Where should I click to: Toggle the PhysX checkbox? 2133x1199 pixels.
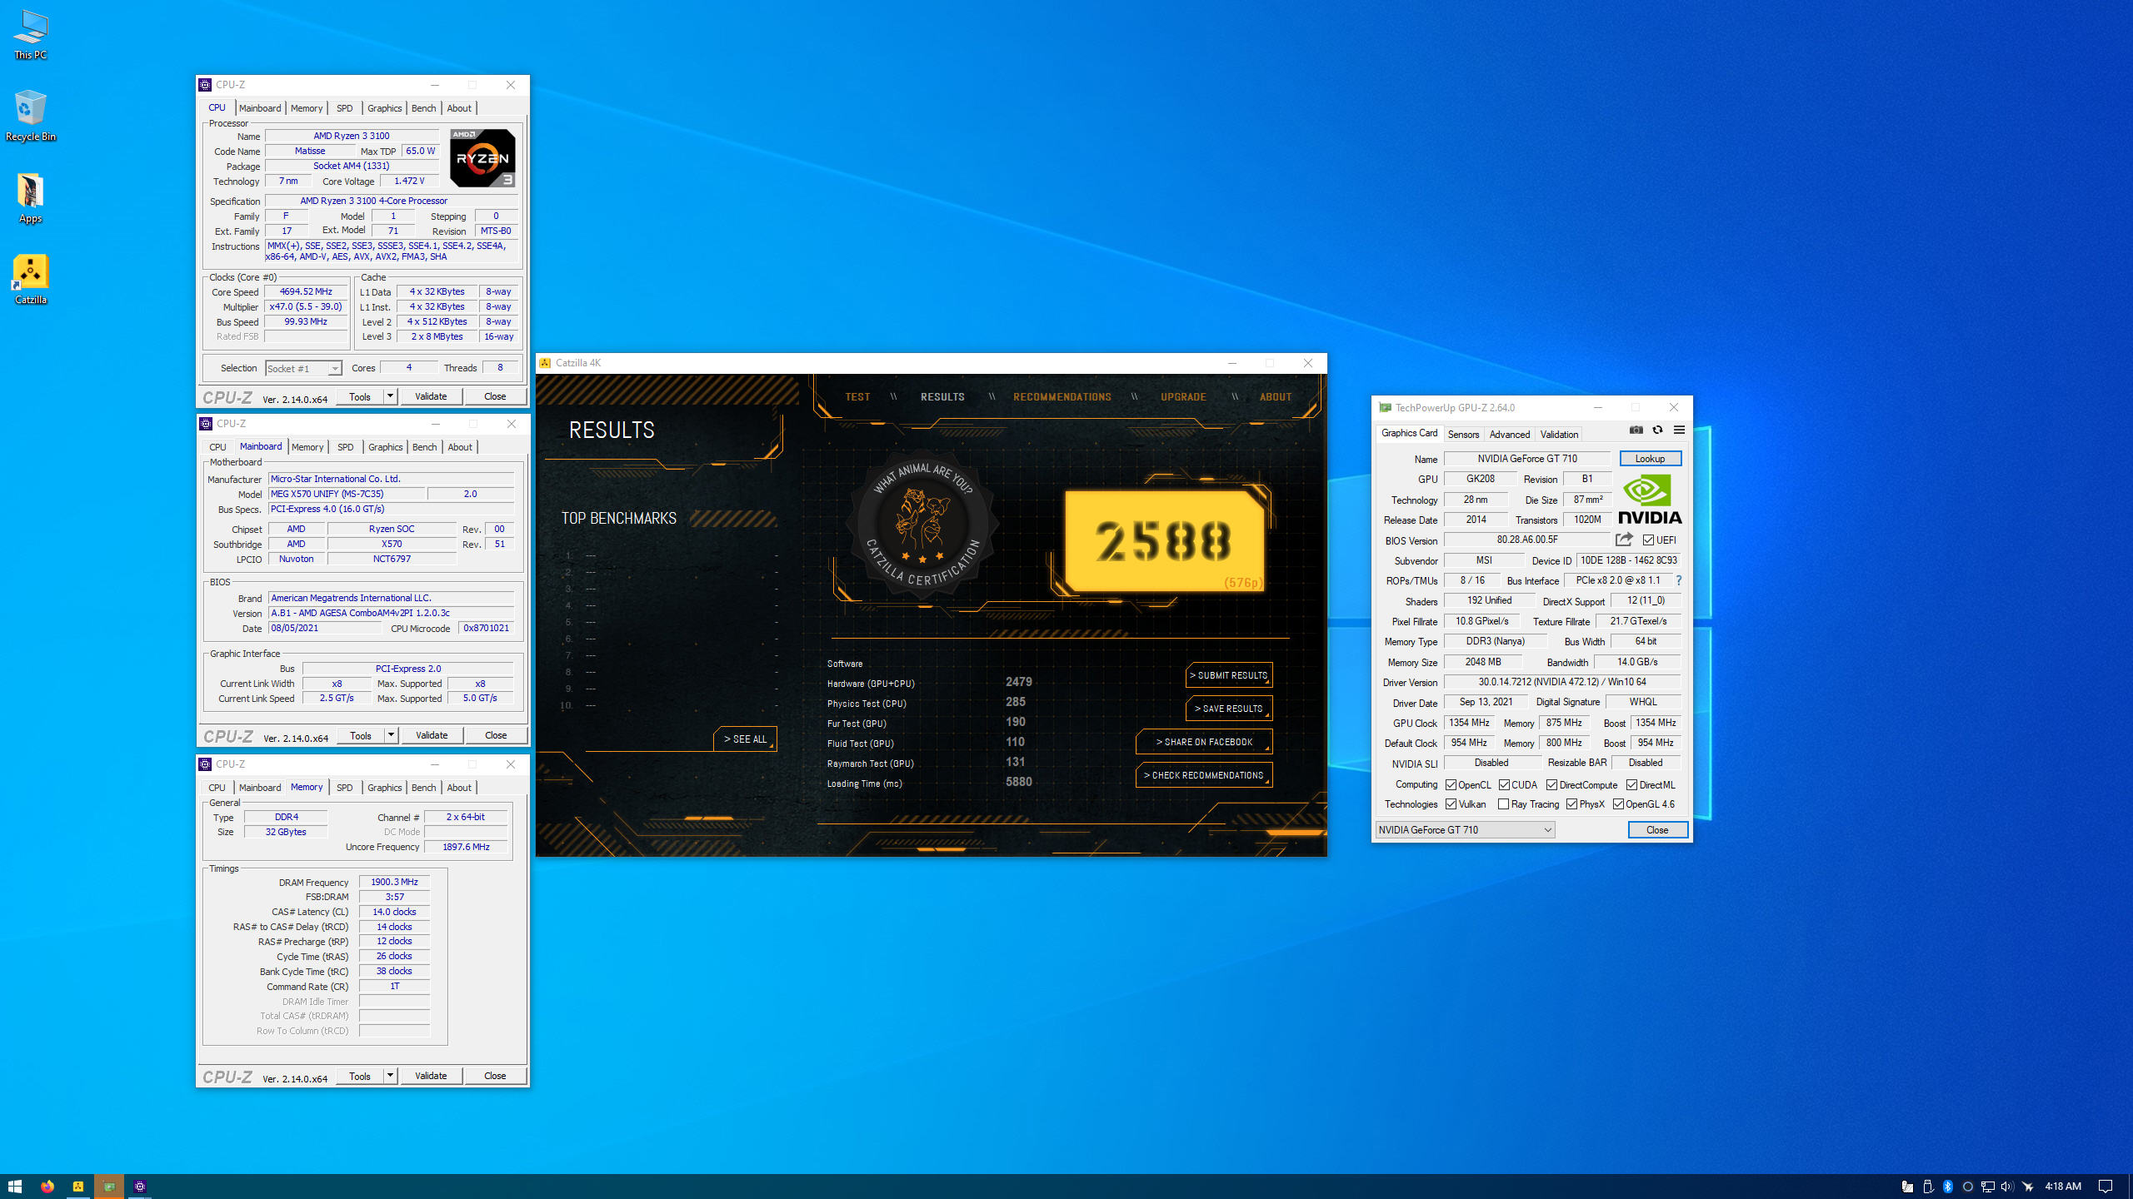(1571, 803)
